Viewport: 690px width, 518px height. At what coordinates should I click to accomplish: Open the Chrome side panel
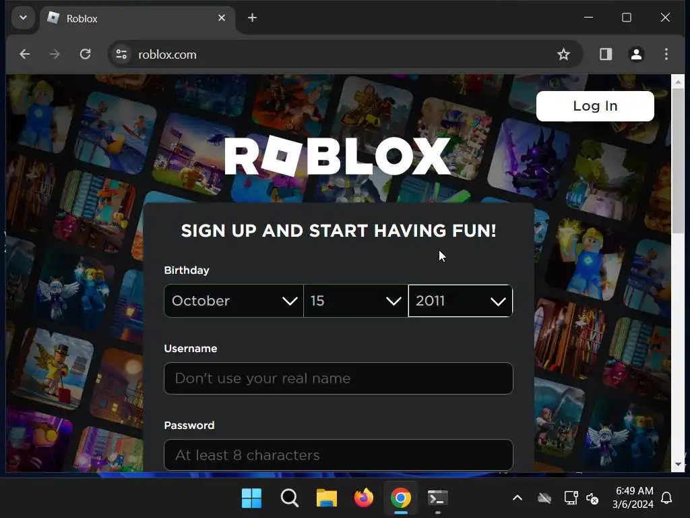coord(606,54)
